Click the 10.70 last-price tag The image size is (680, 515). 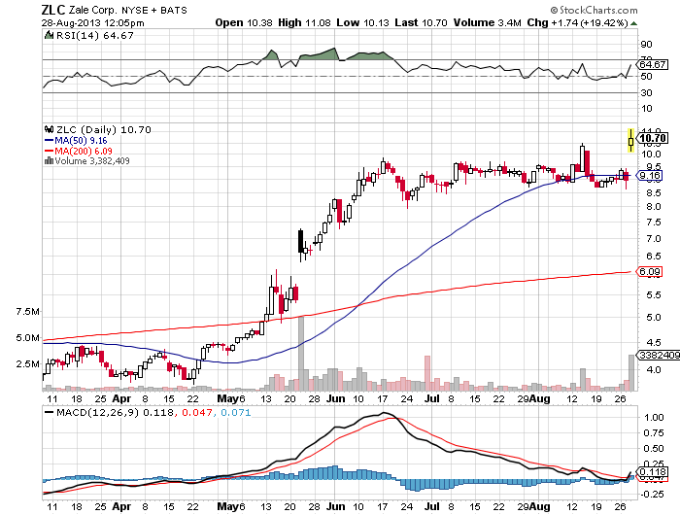coord(653,138)
